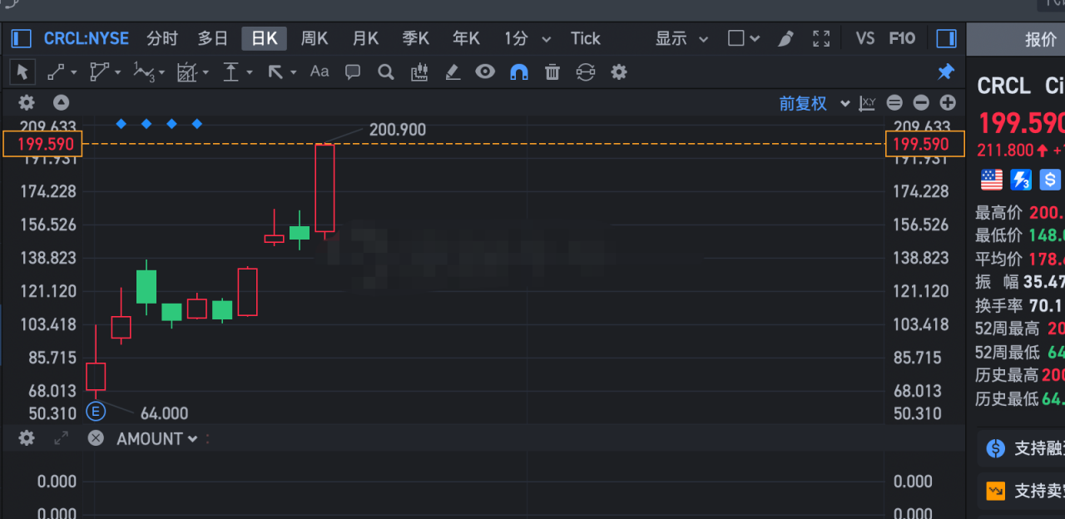
Task: Expand the polygon tool options arrow
Action: (117, 73)
